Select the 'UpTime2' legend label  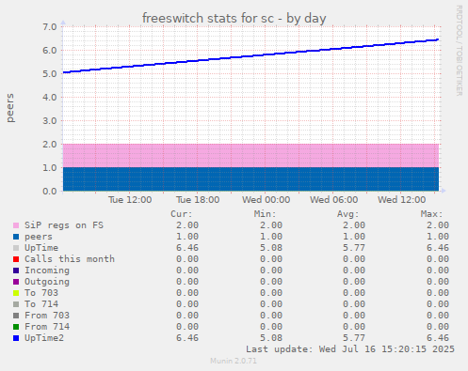[x=44, y=338]
